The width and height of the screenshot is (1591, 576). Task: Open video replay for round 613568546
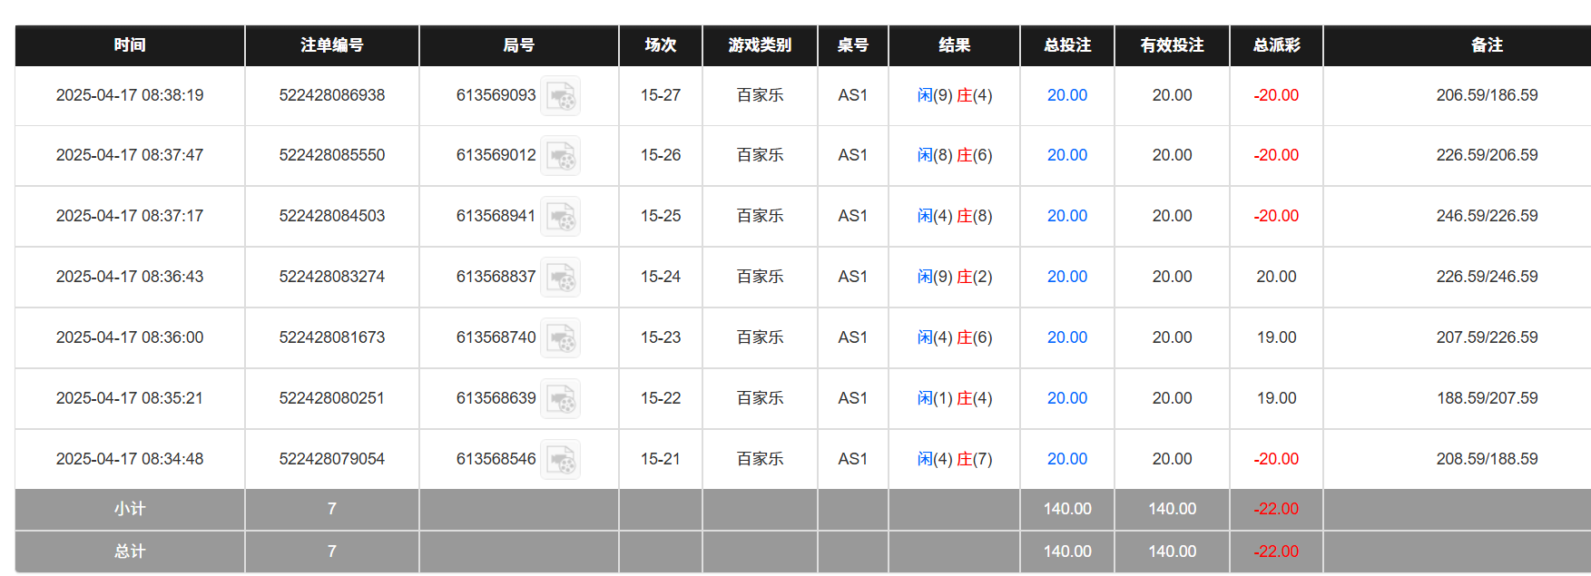point(561,460)
